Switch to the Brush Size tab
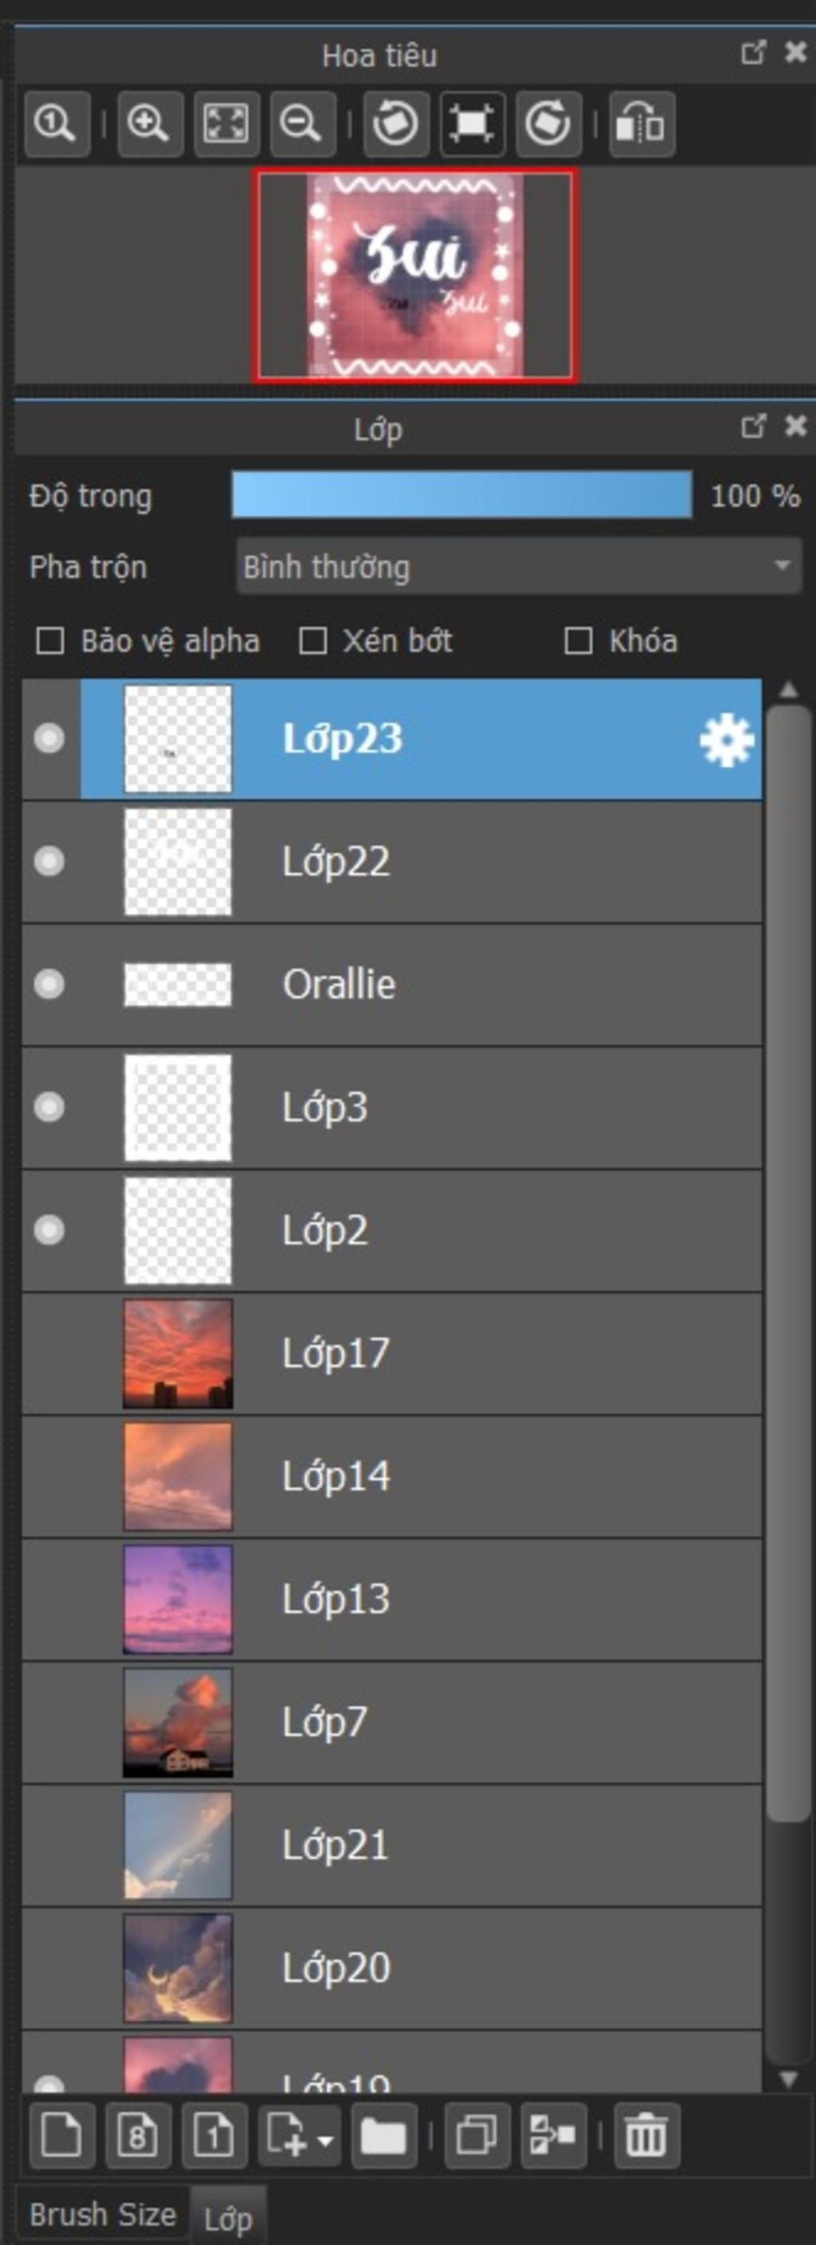This screenshot has height=2245, width=816. coord(103,2215)
